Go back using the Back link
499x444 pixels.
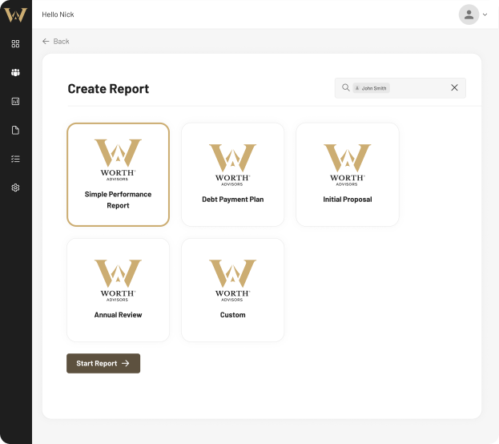[x=56, y=41]
